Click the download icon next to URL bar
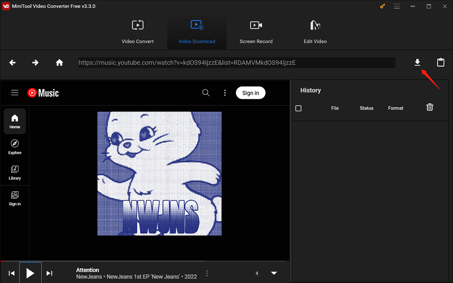This screenshot has height=283, width=453. [417, 62]
